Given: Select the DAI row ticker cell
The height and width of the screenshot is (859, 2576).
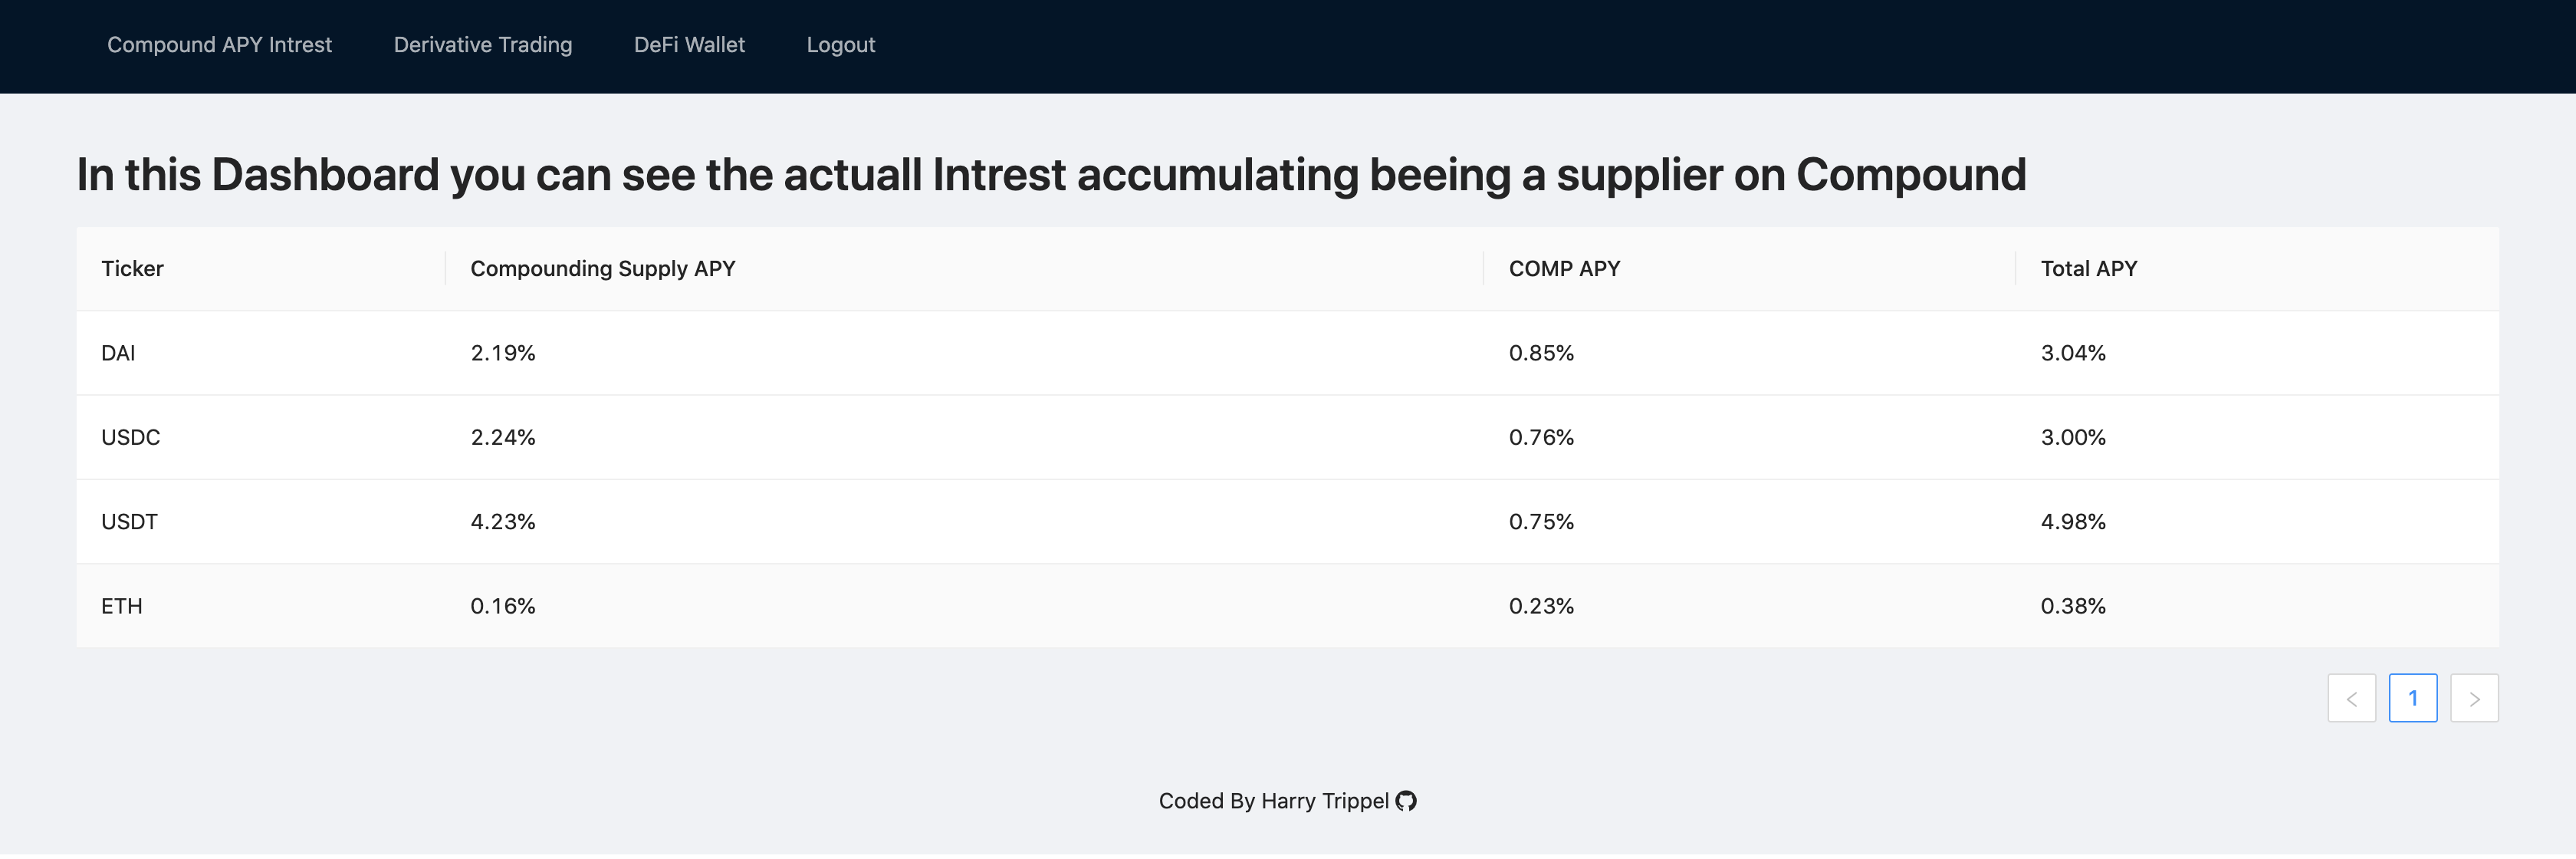Looking at the screenshot, I should (x=261, y=353).
